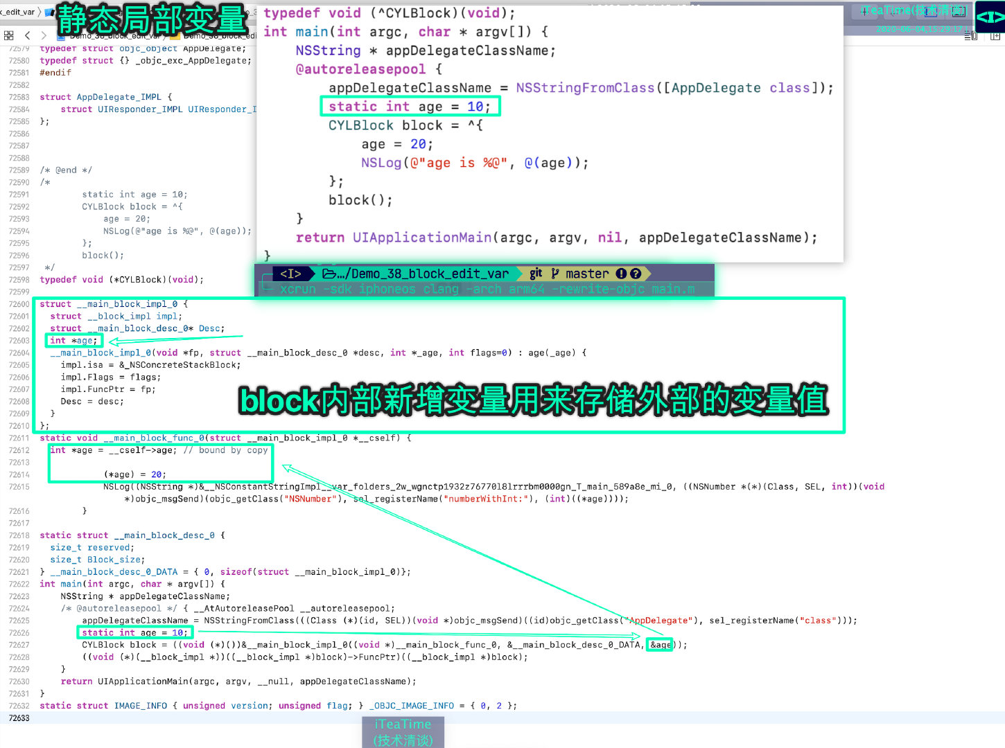
Task: Click '__main_block_func_0' function declaration line
Action: [x=225, y=438]
